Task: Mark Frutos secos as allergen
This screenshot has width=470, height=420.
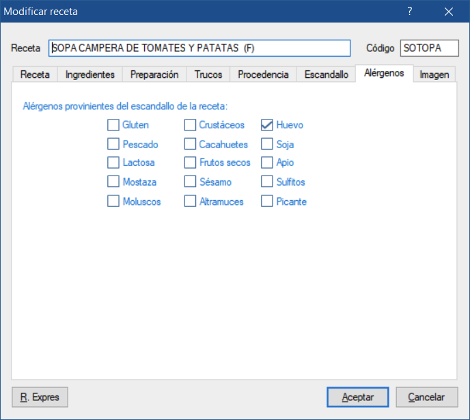Action: click(x=190, y=163)
